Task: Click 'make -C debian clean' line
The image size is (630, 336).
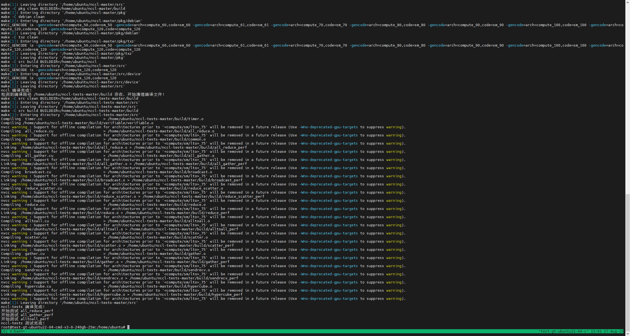Action: (23, 17)
